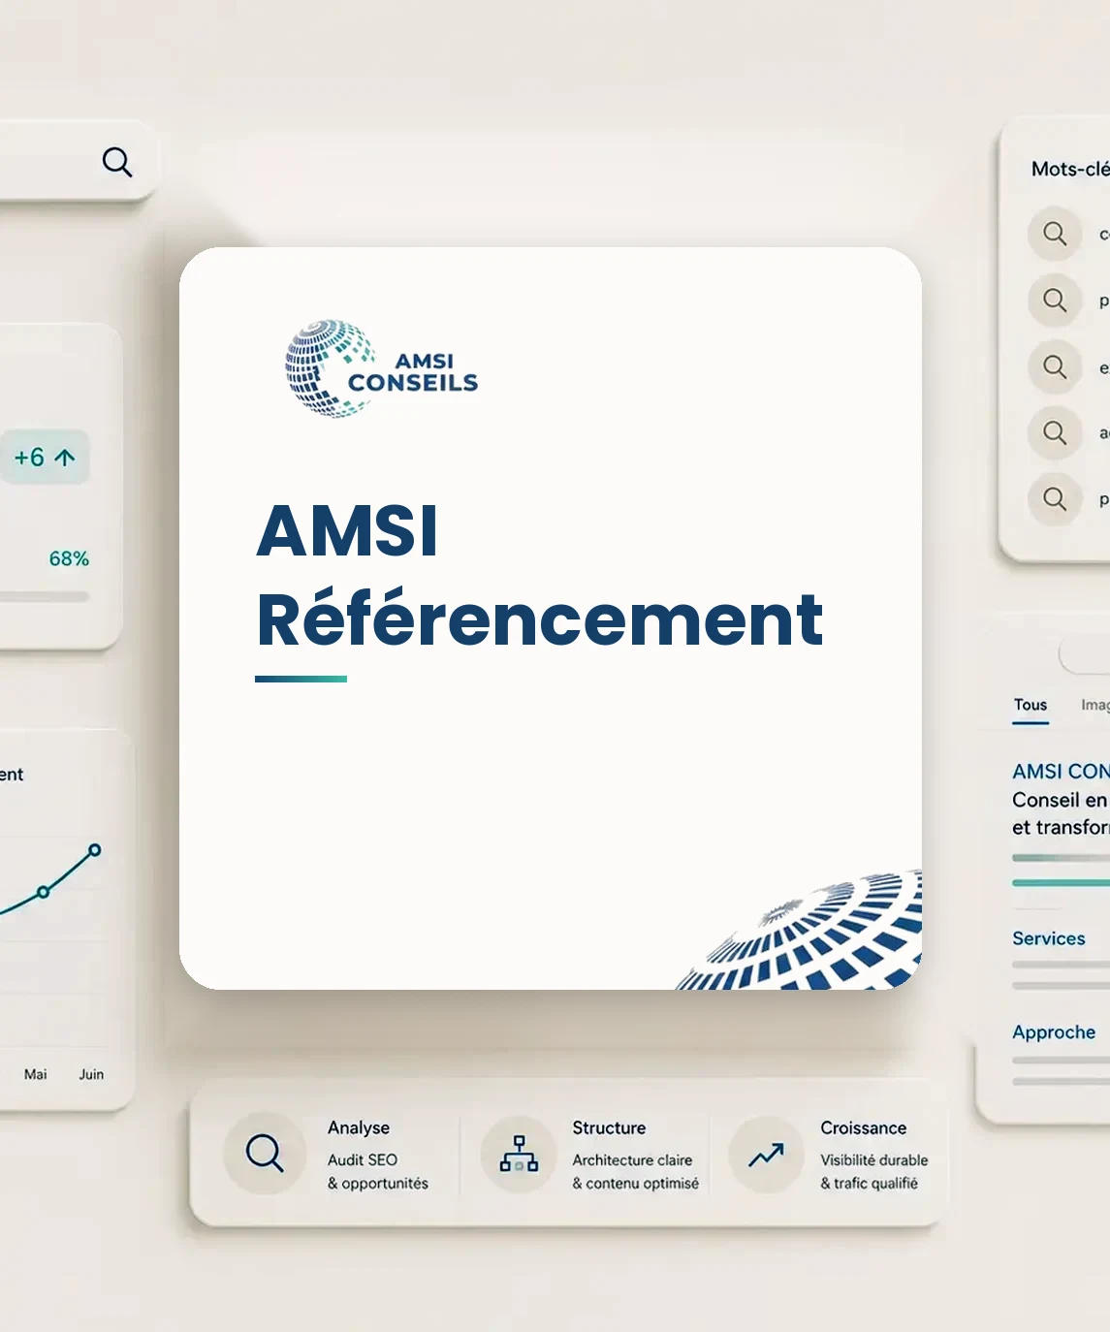1110x1332 pixels.
Task: Click the Audit SEO & opportunités text
Action: click(x=378, y=1171)
